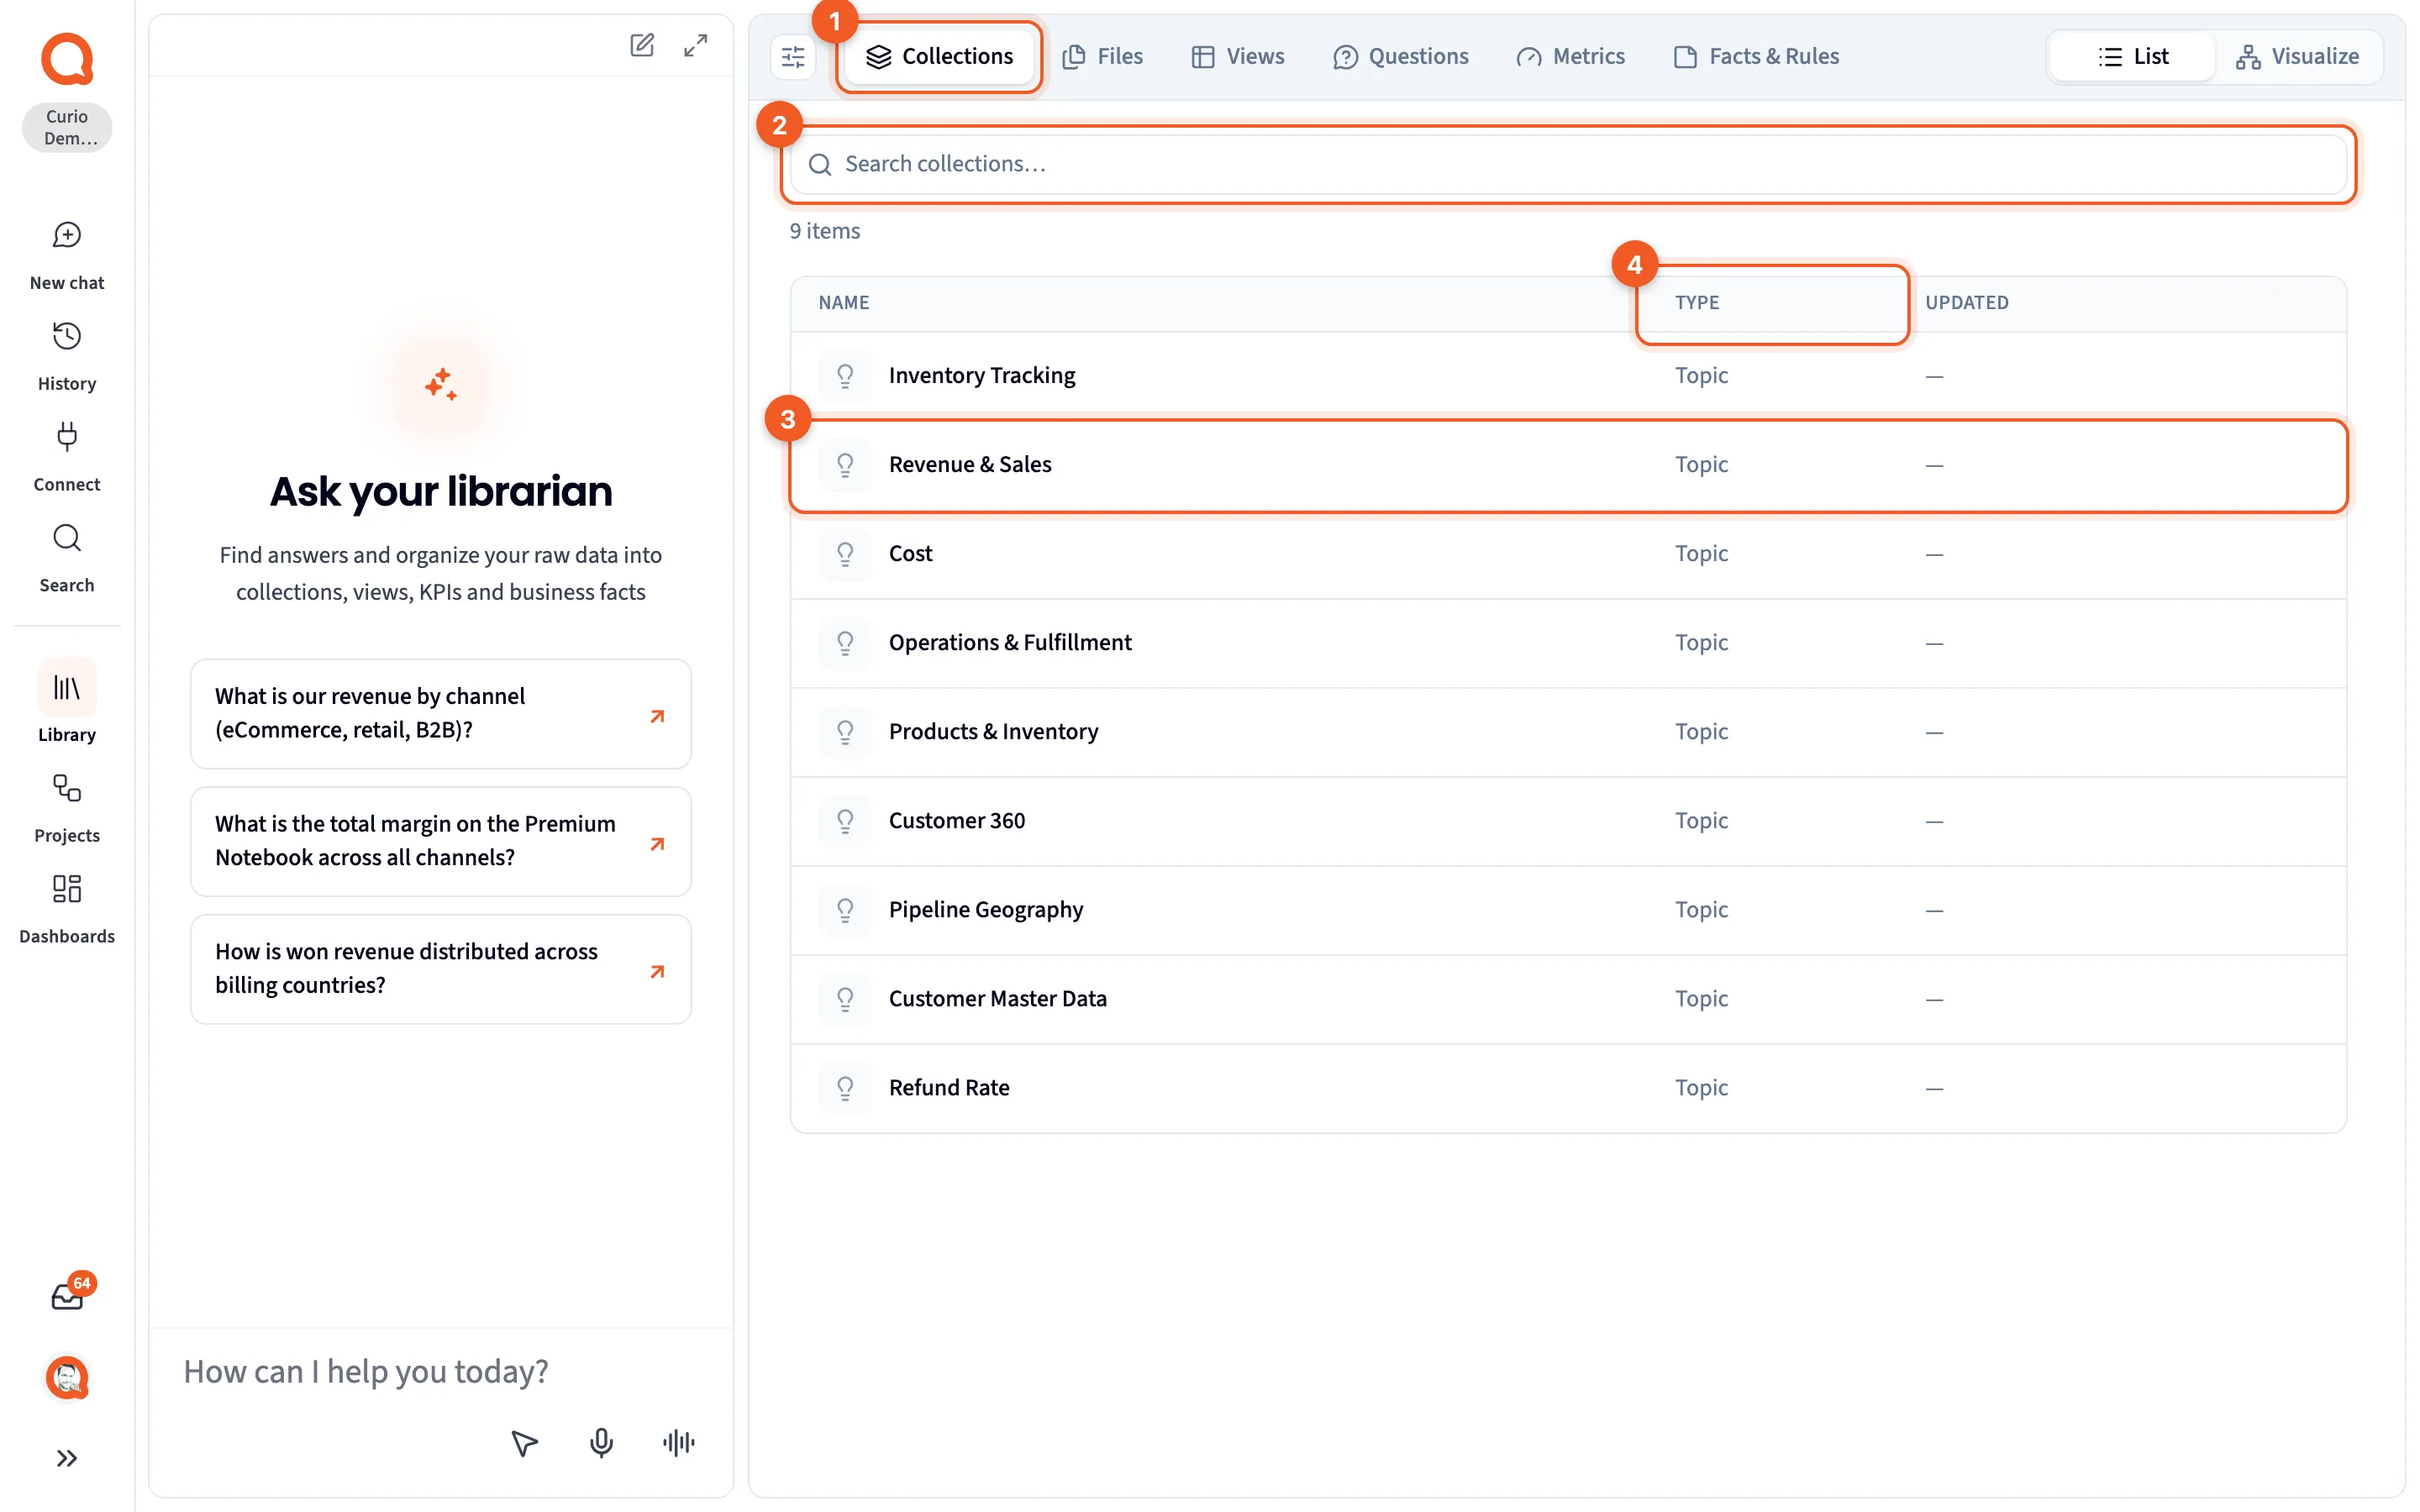Click the lightbulb icon beside Customer Master Data

pyautogui.click(x=845, y=999)
